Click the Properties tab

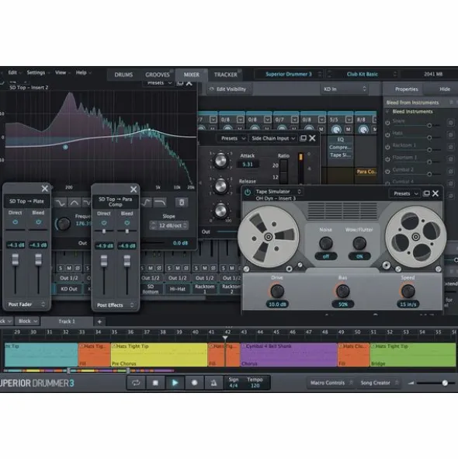[x=406, y=89]
